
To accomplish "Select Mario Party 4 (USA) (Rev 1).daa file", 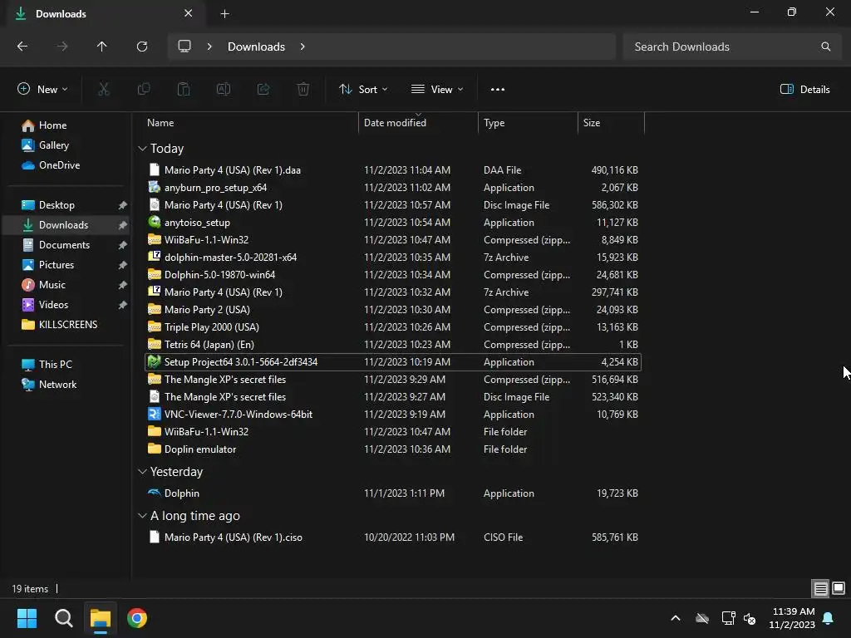I will 393,169.
